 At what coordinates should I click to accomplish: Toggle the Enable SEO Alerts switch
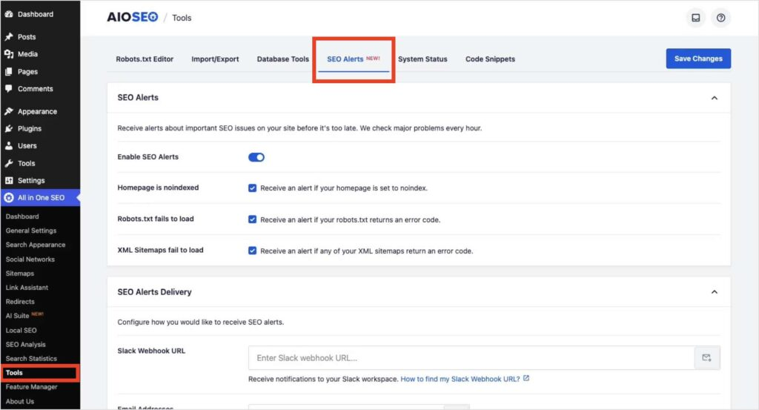[x=256, y=157]
